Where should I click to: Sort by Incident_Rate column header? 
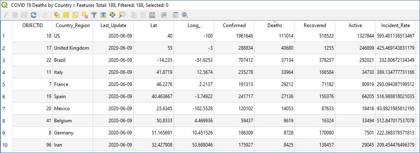click(x=396, y=25)
